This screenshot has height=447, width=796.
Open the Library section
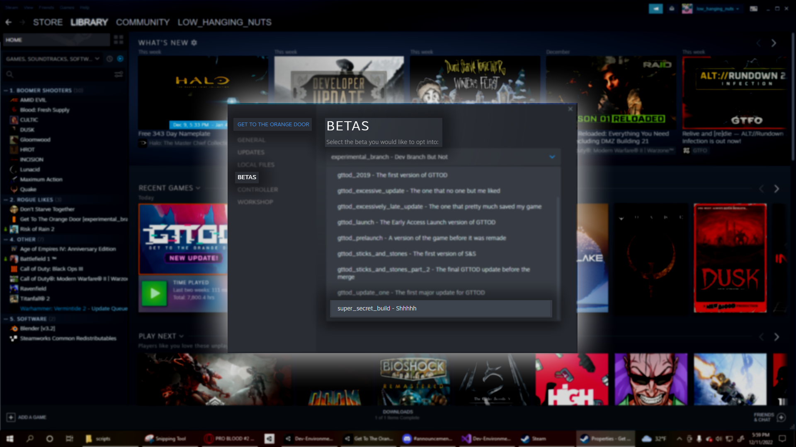[x=89, y=22]
